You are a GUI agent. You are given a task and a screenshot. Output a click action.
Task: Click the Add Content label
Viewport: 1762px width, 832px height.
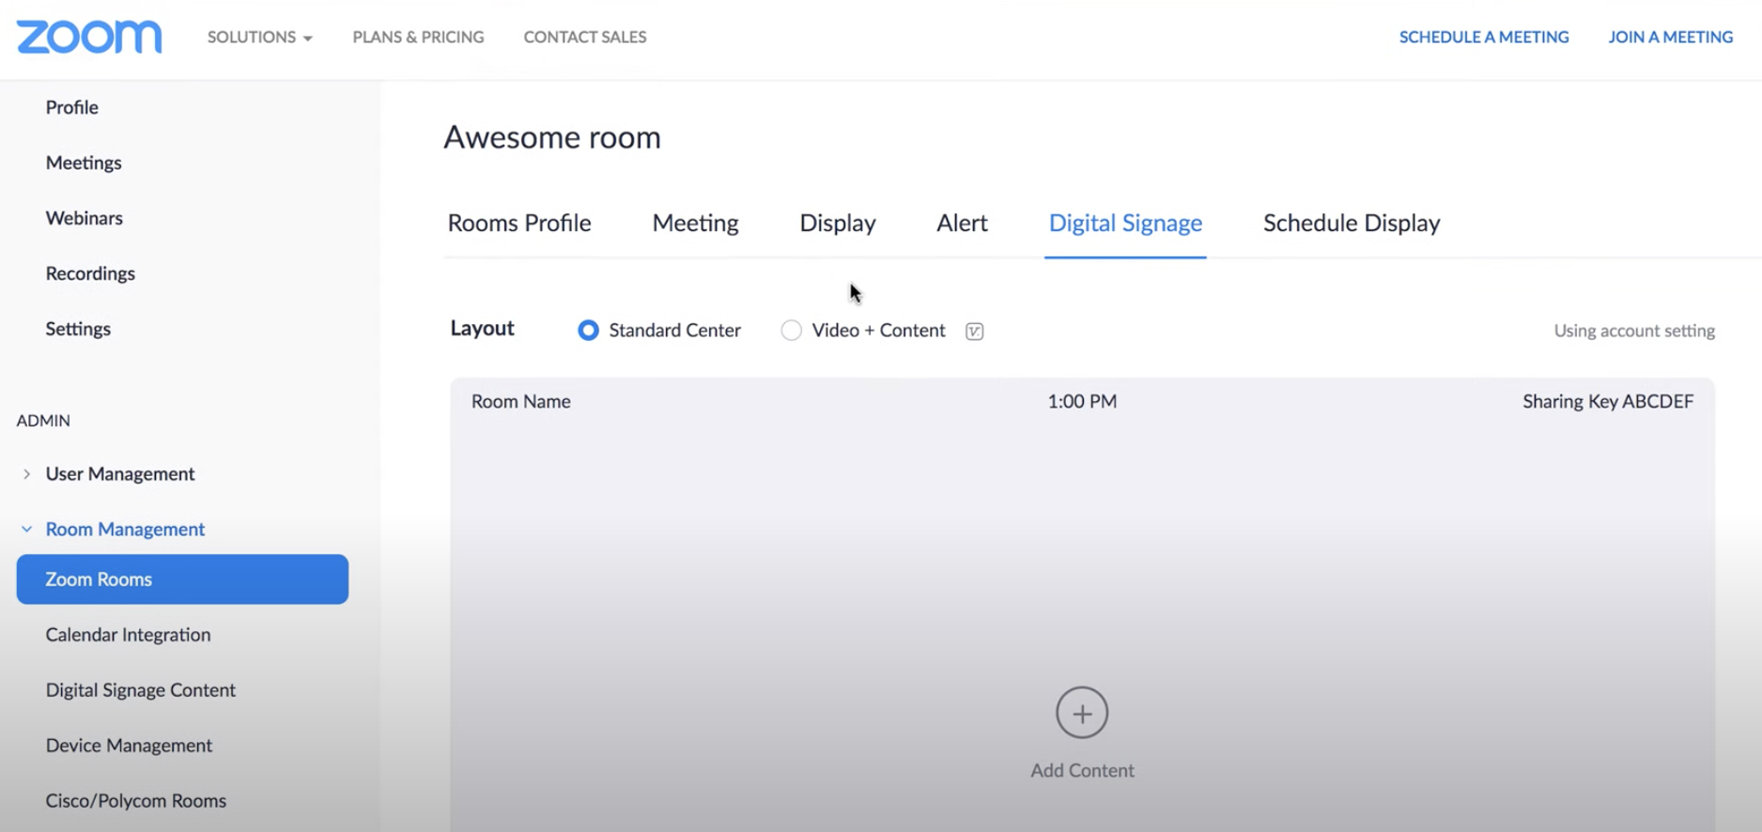pos(1082,771)
